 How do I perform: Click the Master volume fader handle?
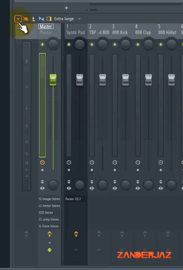(x=53, y=80)
